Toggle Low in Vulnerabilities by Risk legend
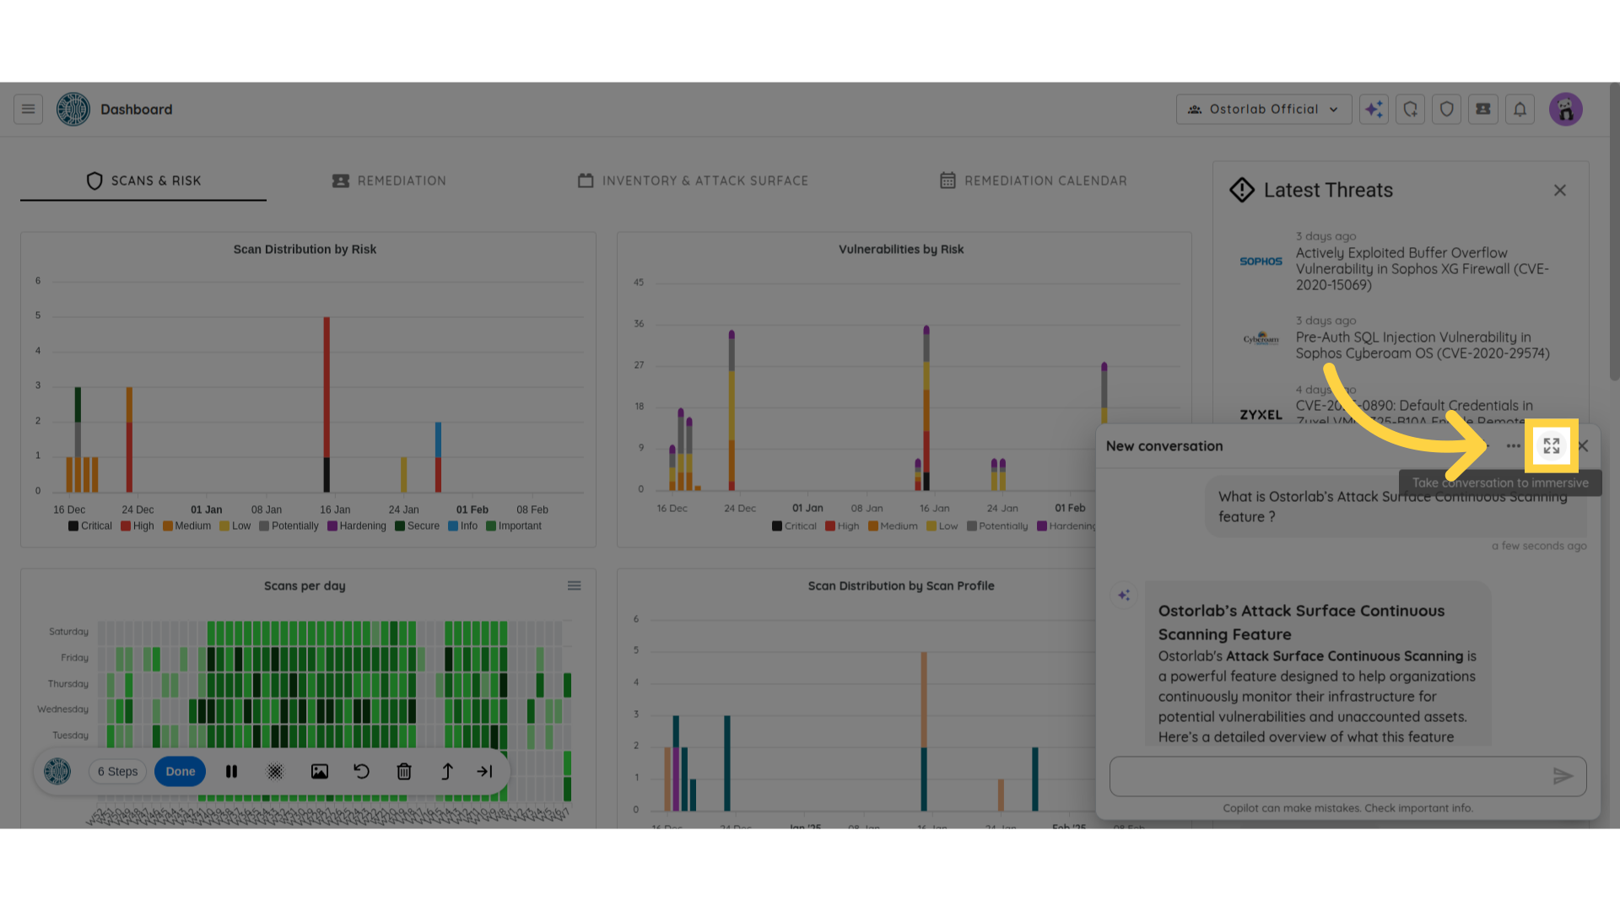Image resolution: width=1620 pixels, height=911 pixels. pos(942,526)
